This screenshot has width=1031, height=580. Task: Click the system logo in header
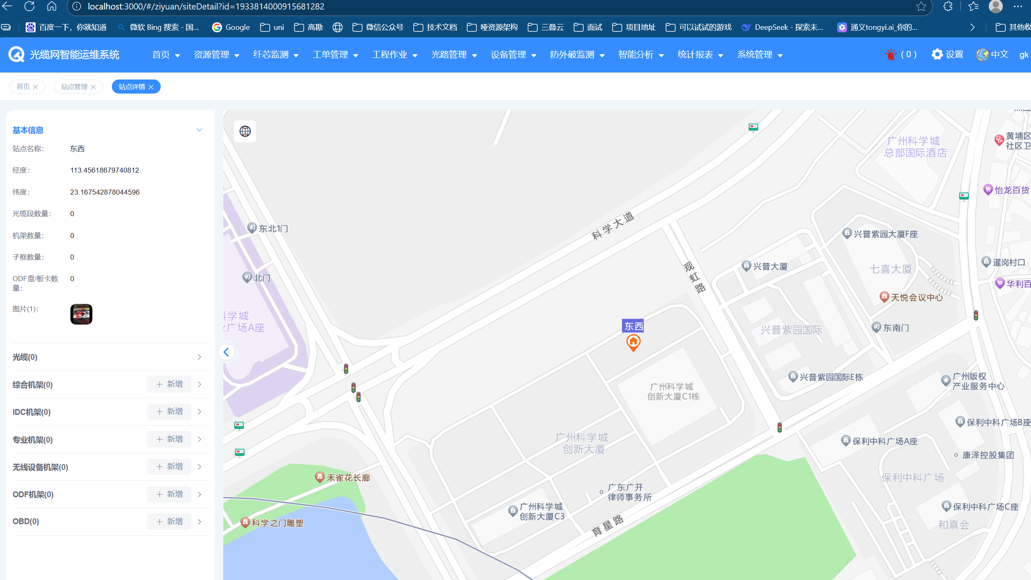(17, 55)
